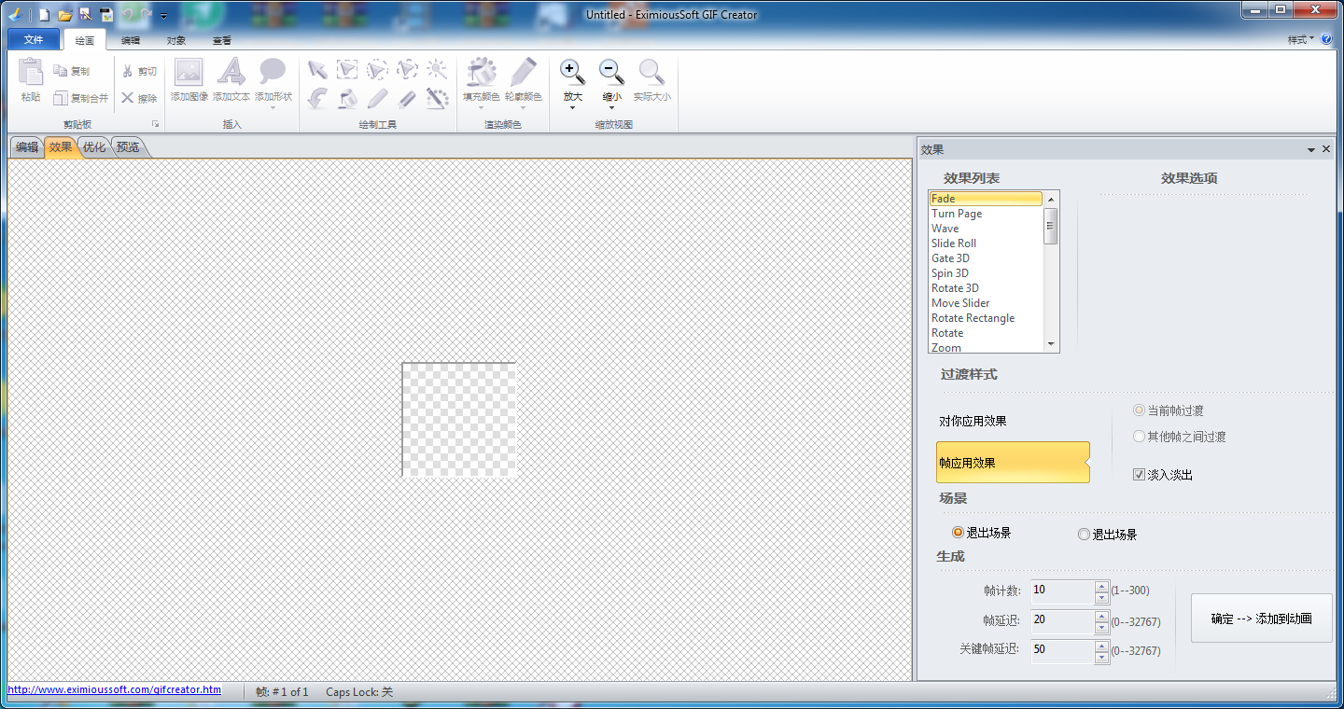
Task: Switch to the ribbon 编辑 tab beside 绘画
Action: pyautogui.click(x=131, y=41)
